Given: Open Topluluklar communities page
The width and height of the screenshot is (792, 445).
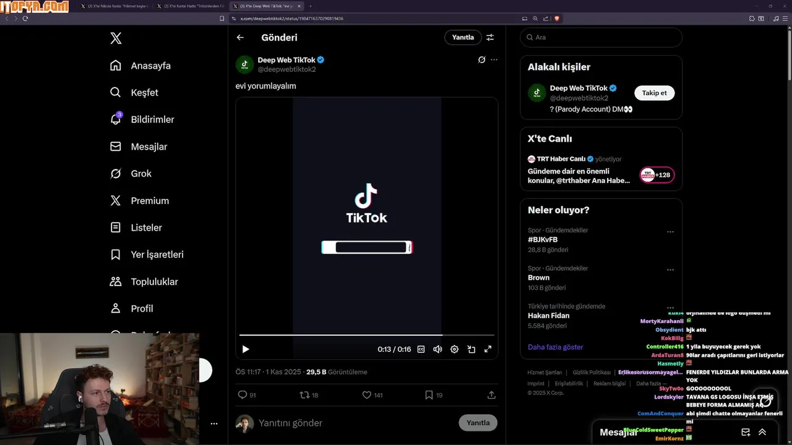Looking at the screenshot, I should [x=144, y=282].
